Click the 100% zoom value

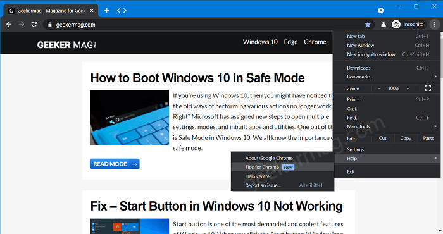[x=393, y=89]
